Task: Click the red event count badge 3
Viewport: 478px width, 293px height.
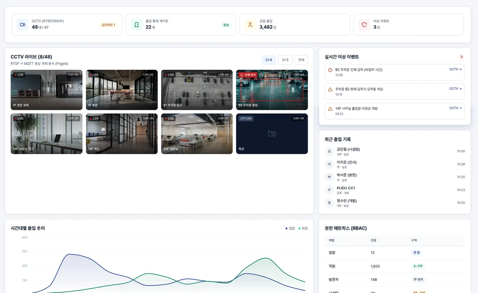Action: pyautogui.click(x=461, y=57)
